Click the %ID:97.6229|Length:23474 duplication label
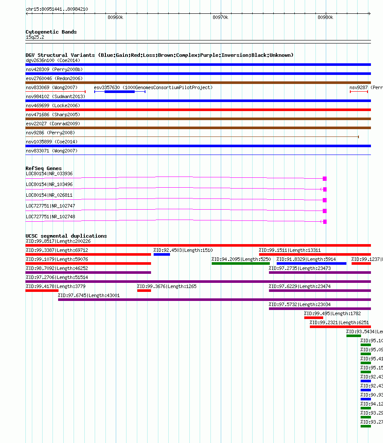 300,286
